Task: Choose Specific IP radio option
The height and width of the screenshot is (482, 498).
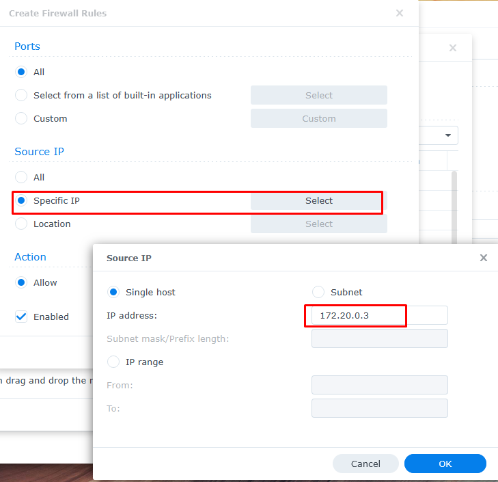Action: [x=21, y=200]
